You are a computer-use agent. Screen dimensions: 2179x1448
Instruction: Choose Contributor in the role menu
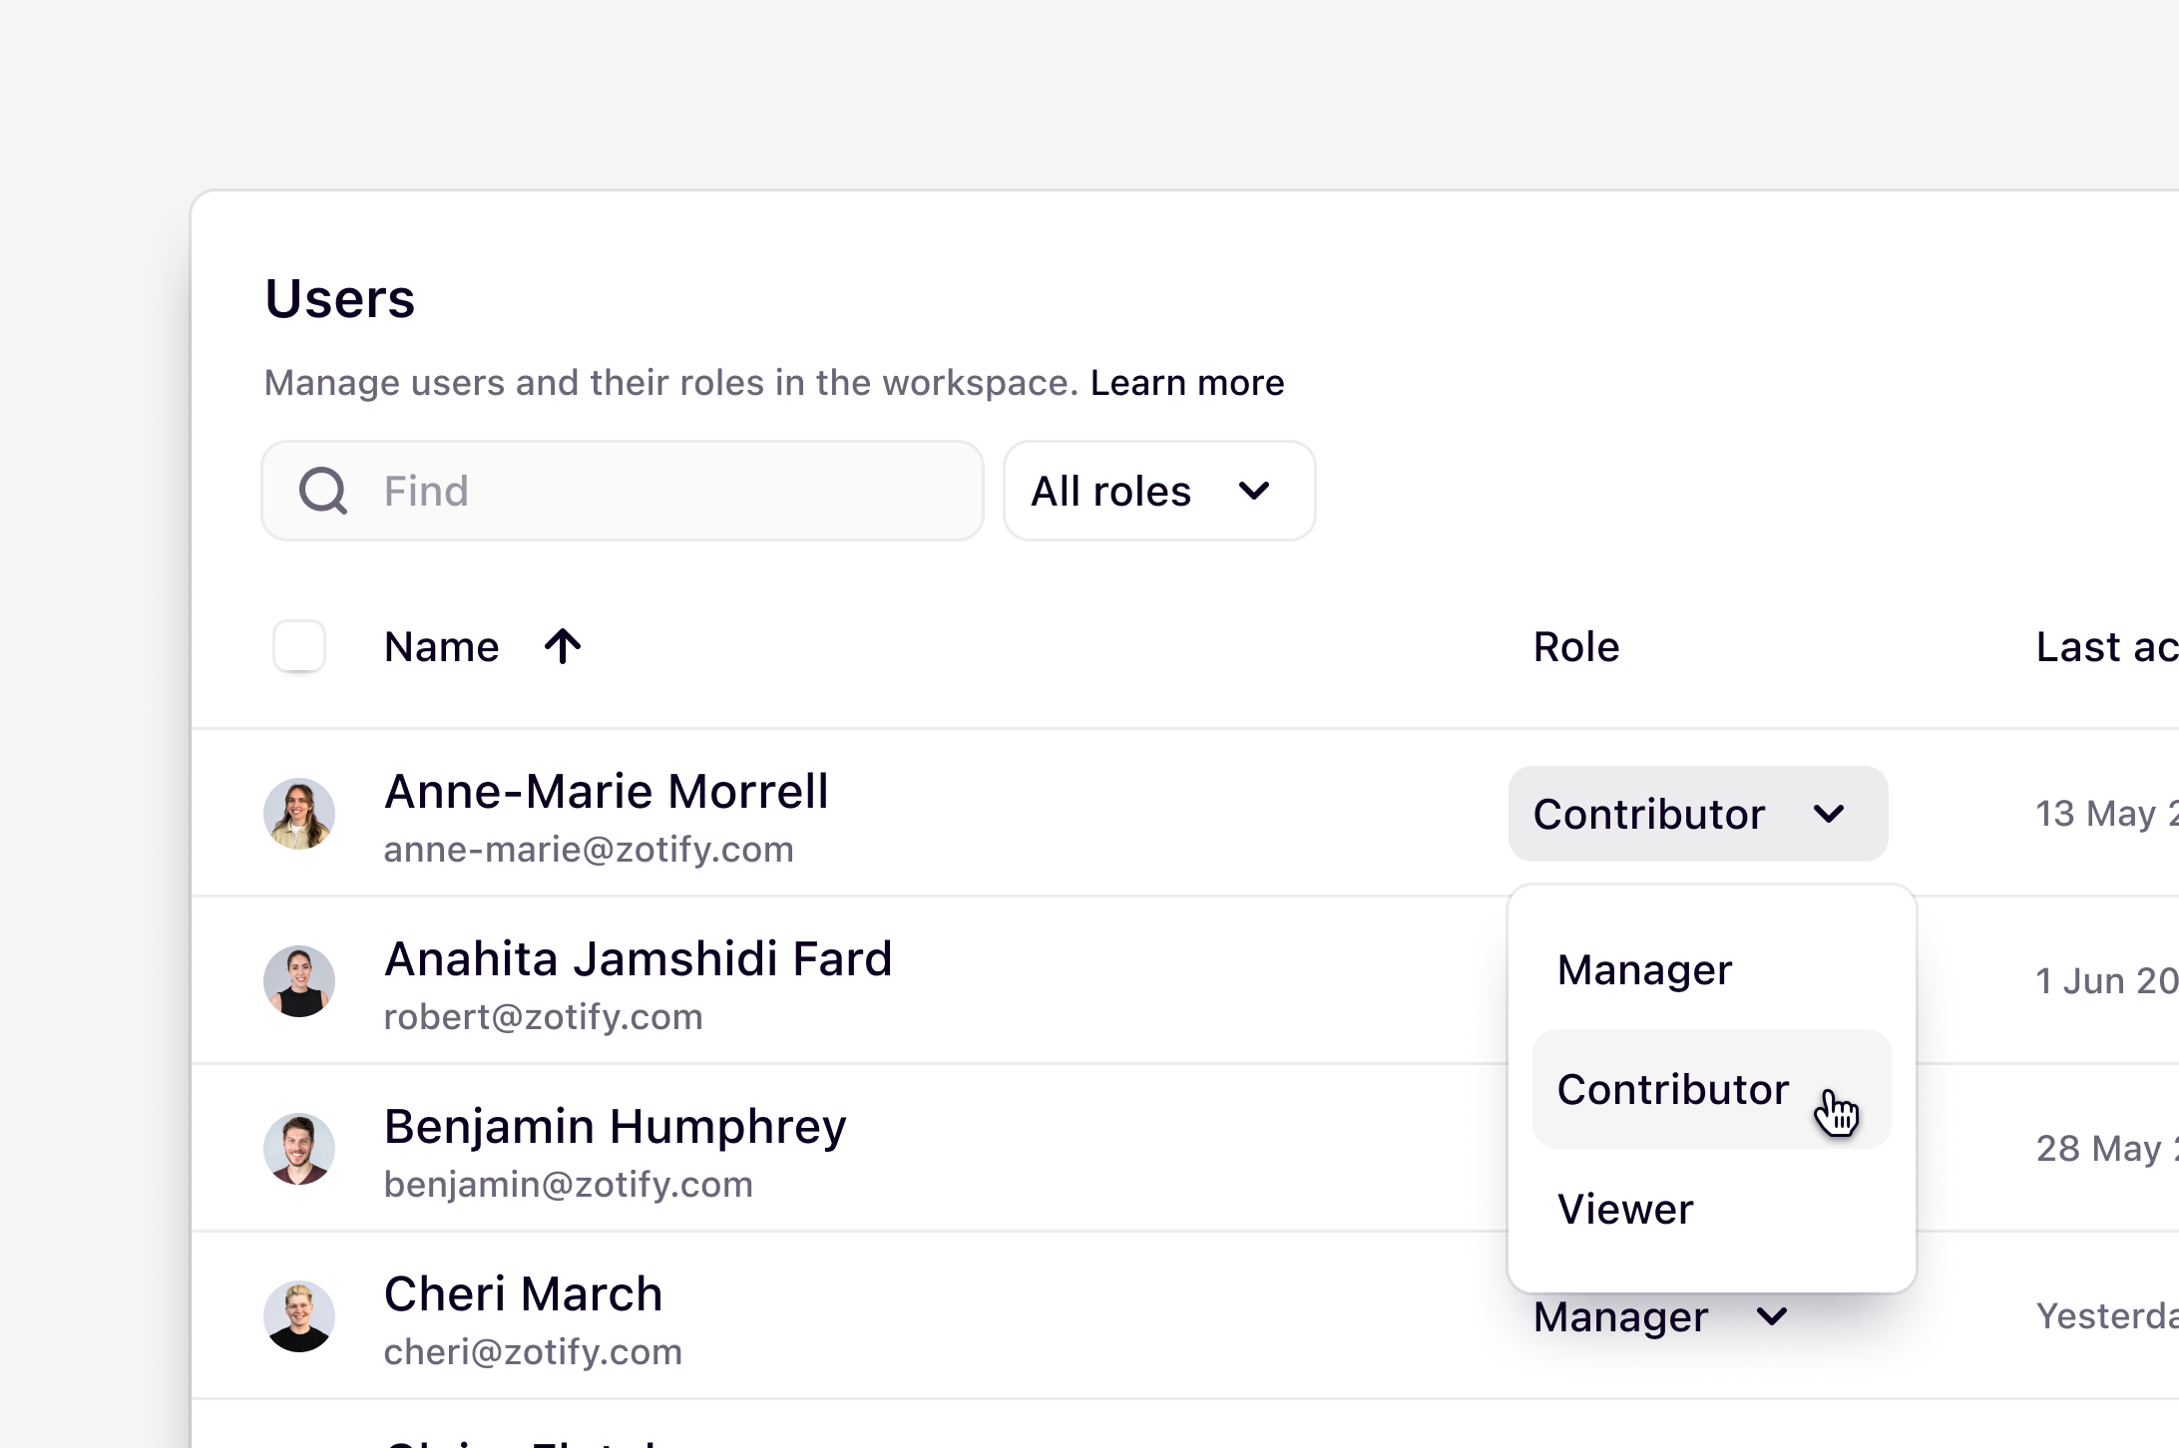[1672, 1088]
